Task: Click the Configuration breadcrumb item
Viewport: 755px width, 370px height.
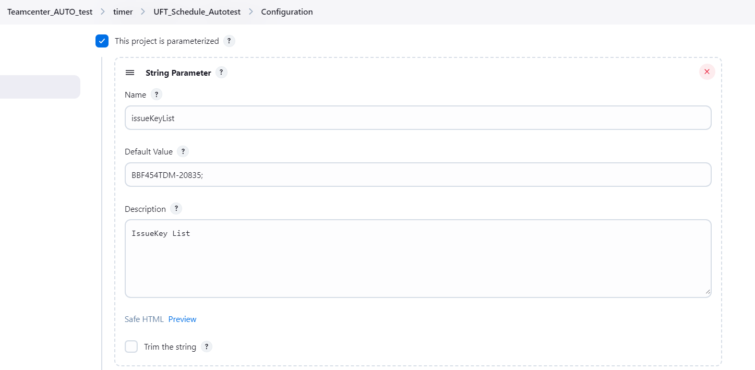Action: coord(287,11)
